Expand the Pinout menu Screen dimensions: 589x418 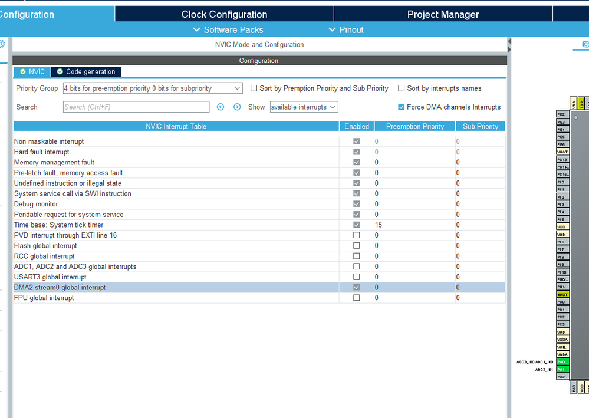pyautogui.click(x=346, y=29)
